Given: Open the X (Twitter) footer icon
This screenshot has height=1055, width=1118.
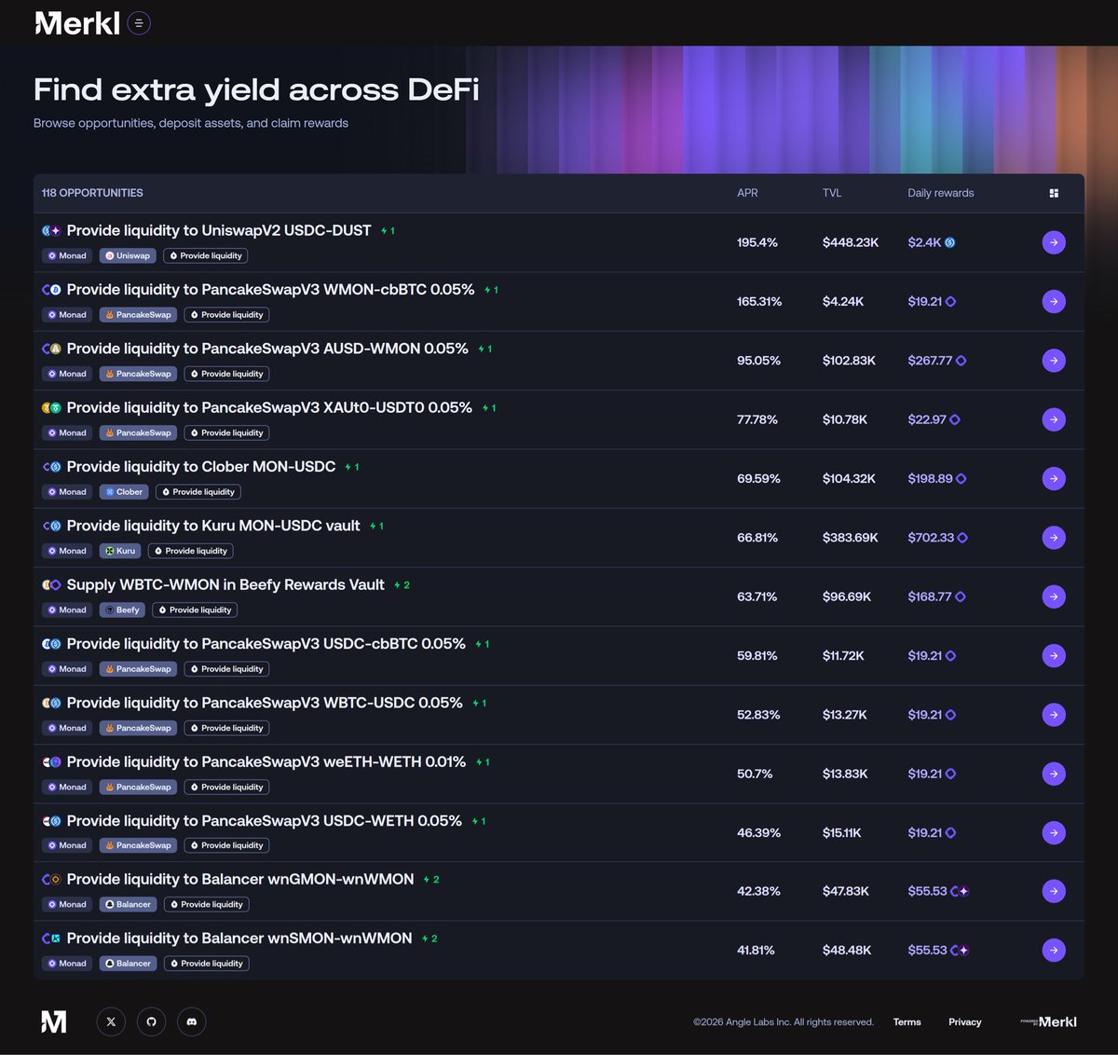Looking at the screenshot, I should pyautogui.click(x=111, y=1021).
